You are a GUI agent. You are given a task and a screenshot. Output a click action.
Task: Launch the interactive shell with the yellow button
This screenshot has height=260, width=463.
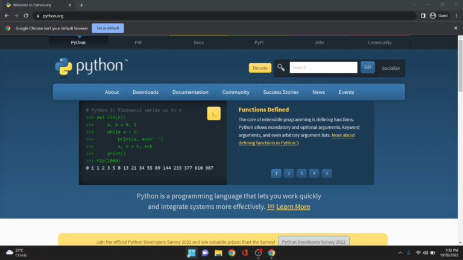(213, 113)
